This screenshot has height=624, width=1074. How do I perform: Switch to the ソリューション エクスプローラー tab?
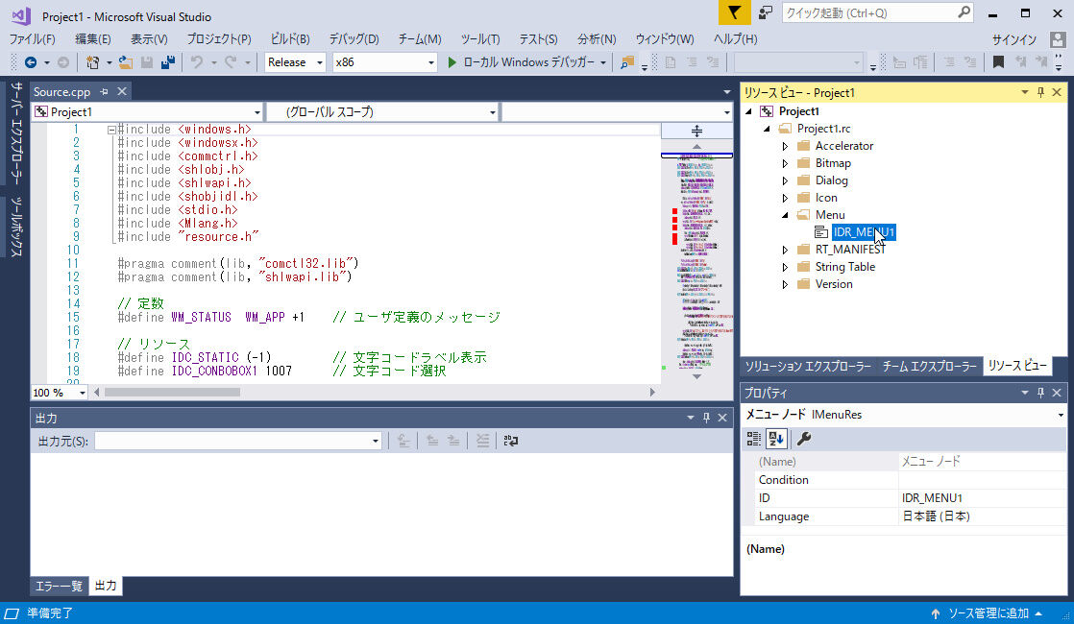(808, 367)
